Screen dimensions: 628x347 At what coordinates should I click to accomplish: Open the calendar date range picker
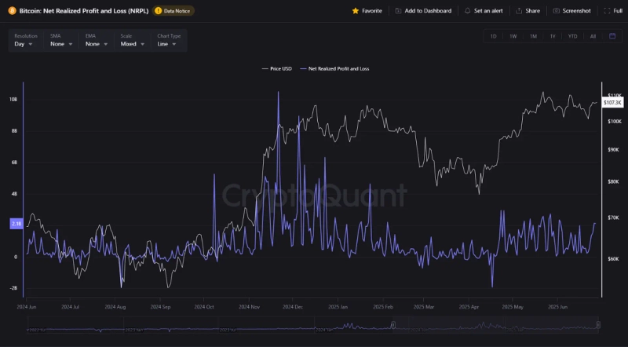pos(612,36)
